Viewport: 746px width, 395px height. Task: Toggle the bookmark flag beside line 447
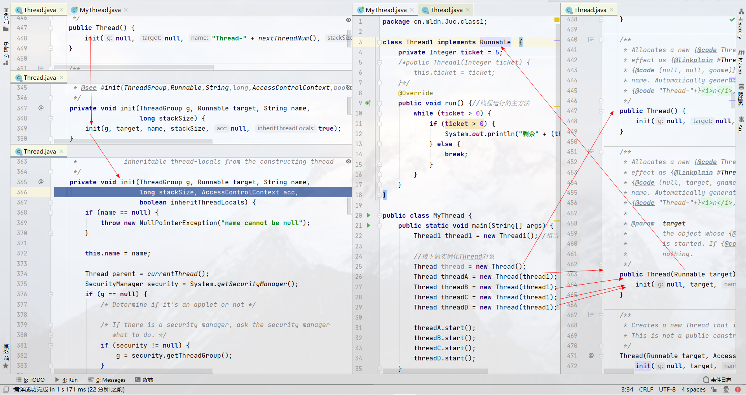[51, 28]
